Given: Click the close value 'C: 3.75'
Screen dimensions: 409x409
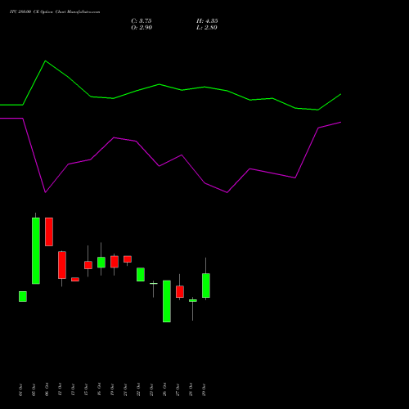Looking at the screenshot, I should point(142,21).
